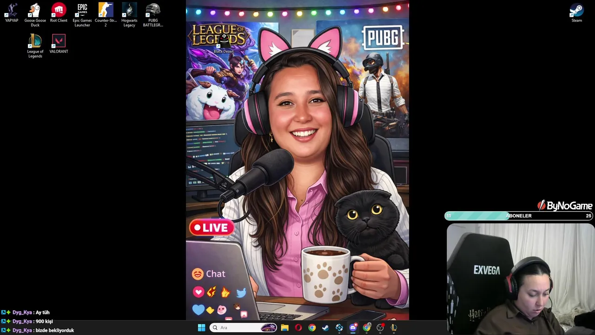The image size is (595, 335).
Task: Select the Riot Client desktop icon
Action: pyautogui.click(x=59, y=13)
